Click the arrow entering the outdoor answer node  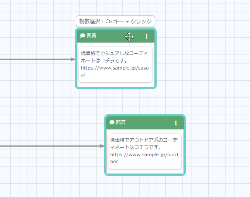(102, 146)
